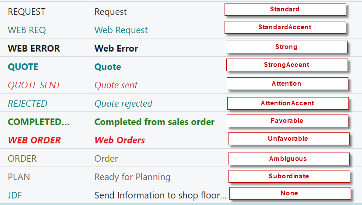Select the Ambiguous label box
This screenshot has width=362, height=205.
click(288, 159)
